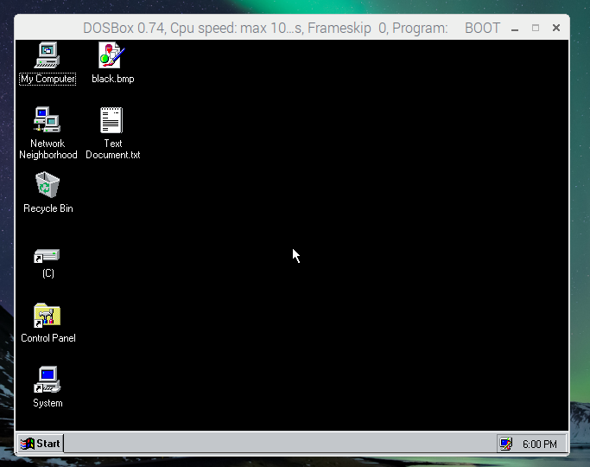590x467 pixels.
Task: Click the 'Control Panel' label text
Action: (48, 338)
